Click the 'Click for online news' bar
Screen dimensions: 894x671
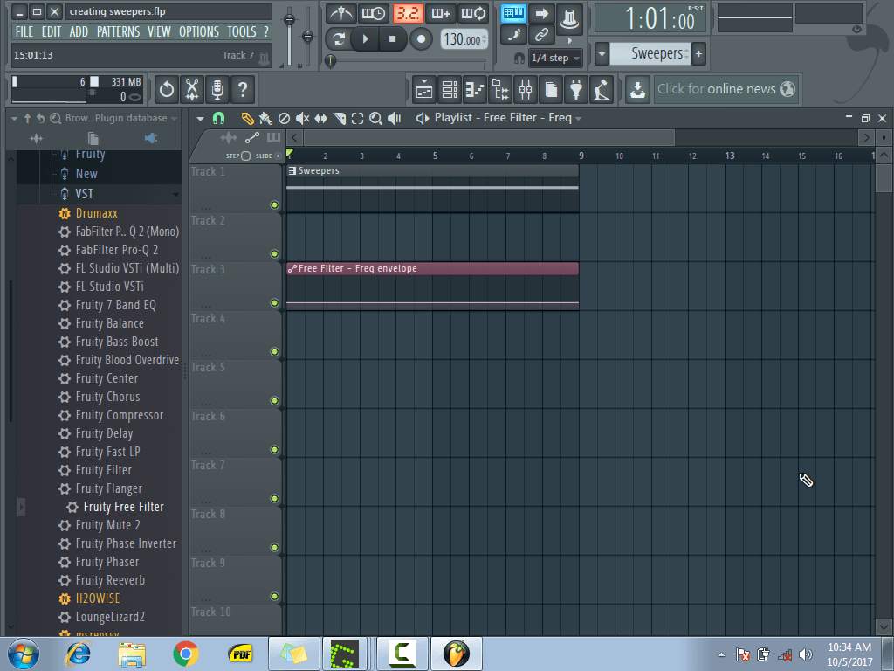point(726,89)
